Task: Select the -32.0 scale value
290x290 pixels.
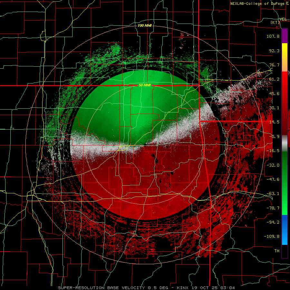Action: [273, 165]
